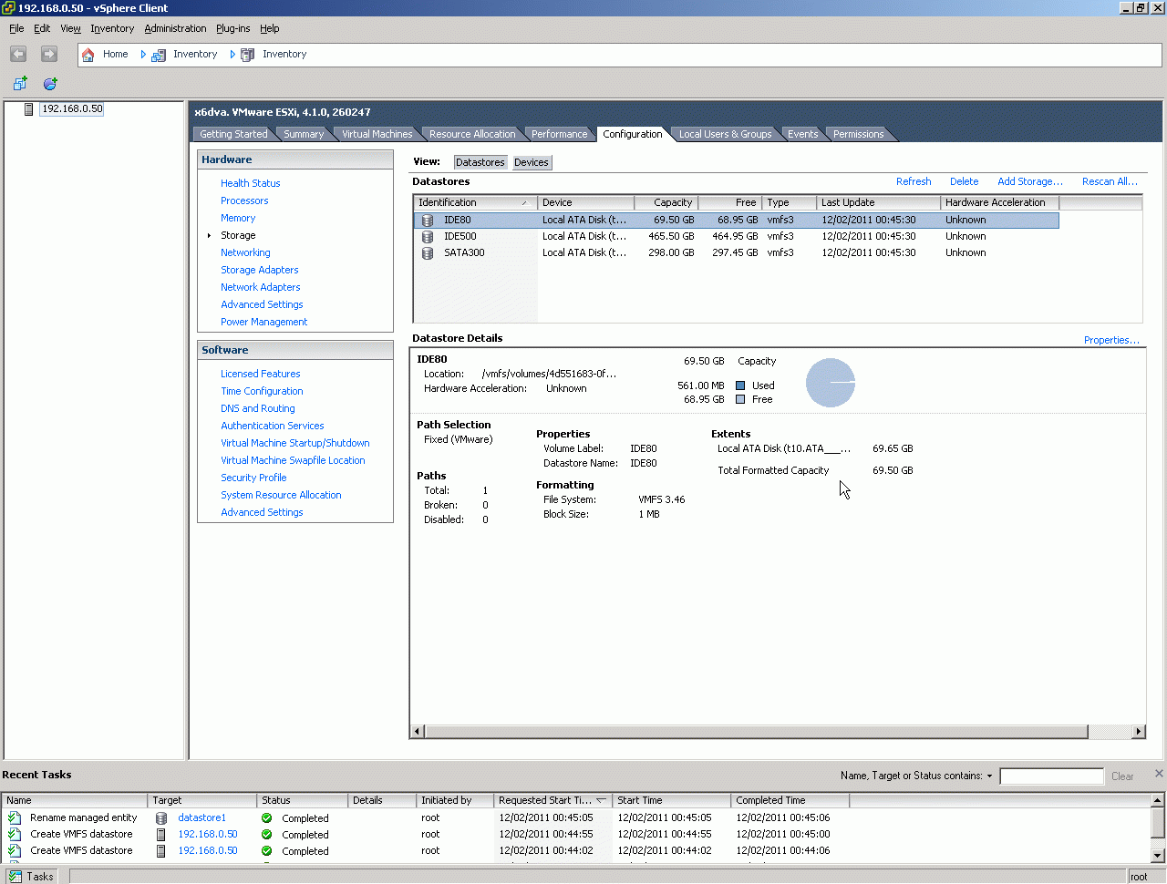This screenshot has height=884, width=1167.
Task: Click the SATA300 datastore icon
Action: [428, 253]
